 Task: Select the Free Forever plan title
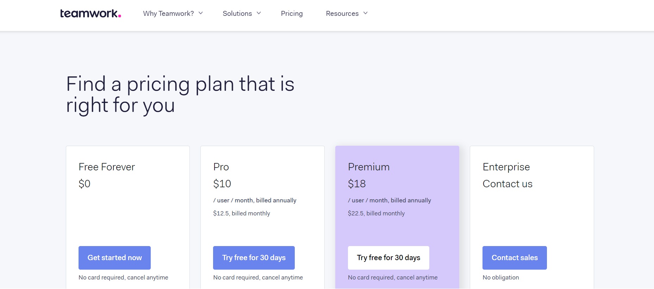[107, 167]
